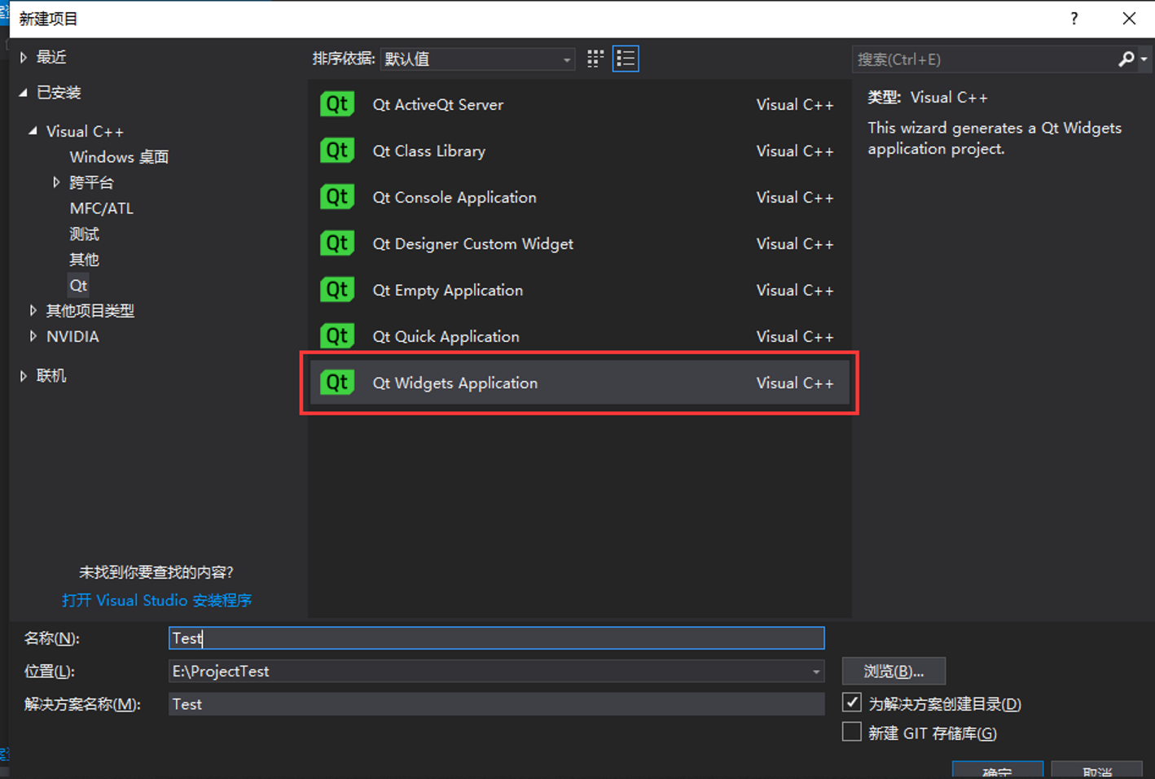
Task: Select the Qt Empty Application template
Action: [579, 290]
